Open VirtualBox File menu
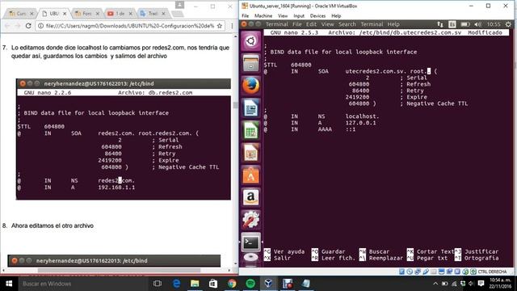This screenshot has width=517, height=291. point(246,16)
